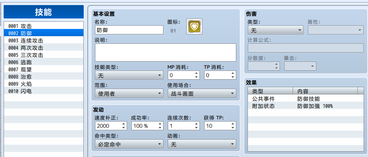Decrease 连续次数 with down arrow

[x=196, y=128]
